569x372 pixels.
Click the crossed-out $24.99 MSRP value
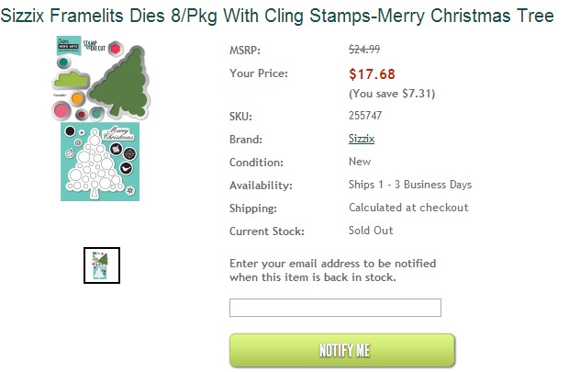(x=365, y=50)
